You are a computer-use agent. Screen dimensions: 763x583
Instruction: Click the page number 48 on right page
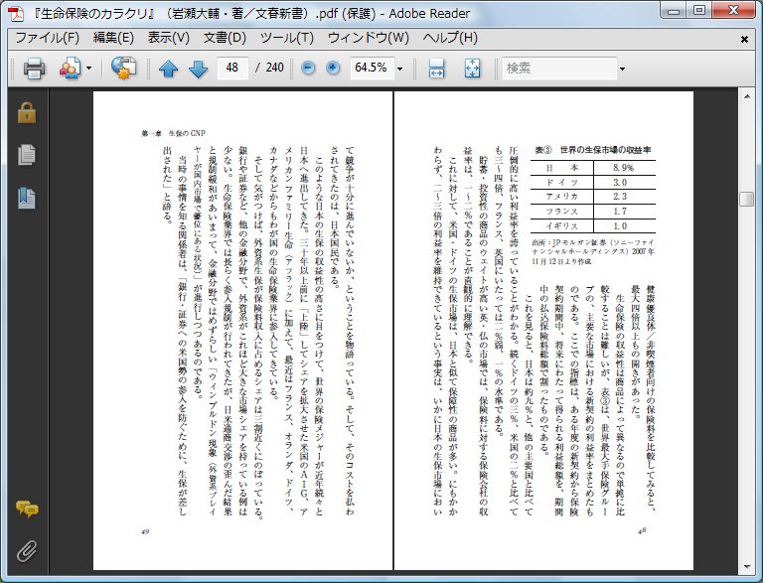tap(642, 531)
